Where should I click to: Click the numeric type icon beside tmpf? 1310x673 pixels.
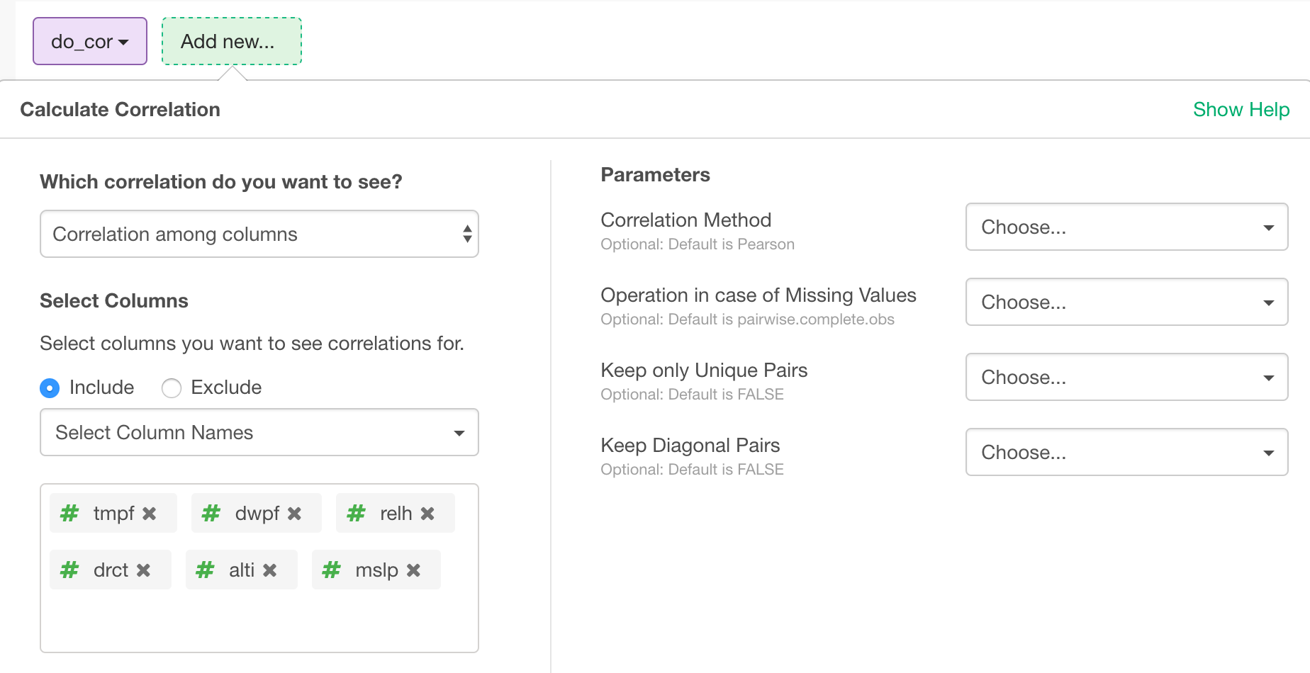pos(69,513)
